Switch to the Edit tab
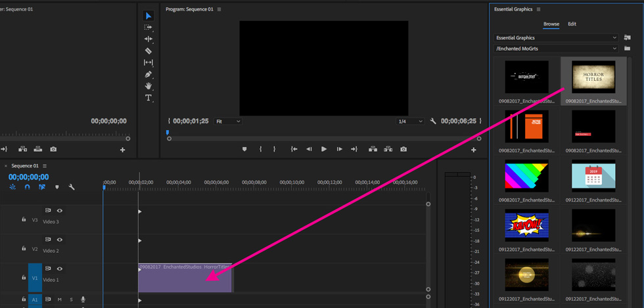Screen dimensions: 644x308 (x=572, y=24)
